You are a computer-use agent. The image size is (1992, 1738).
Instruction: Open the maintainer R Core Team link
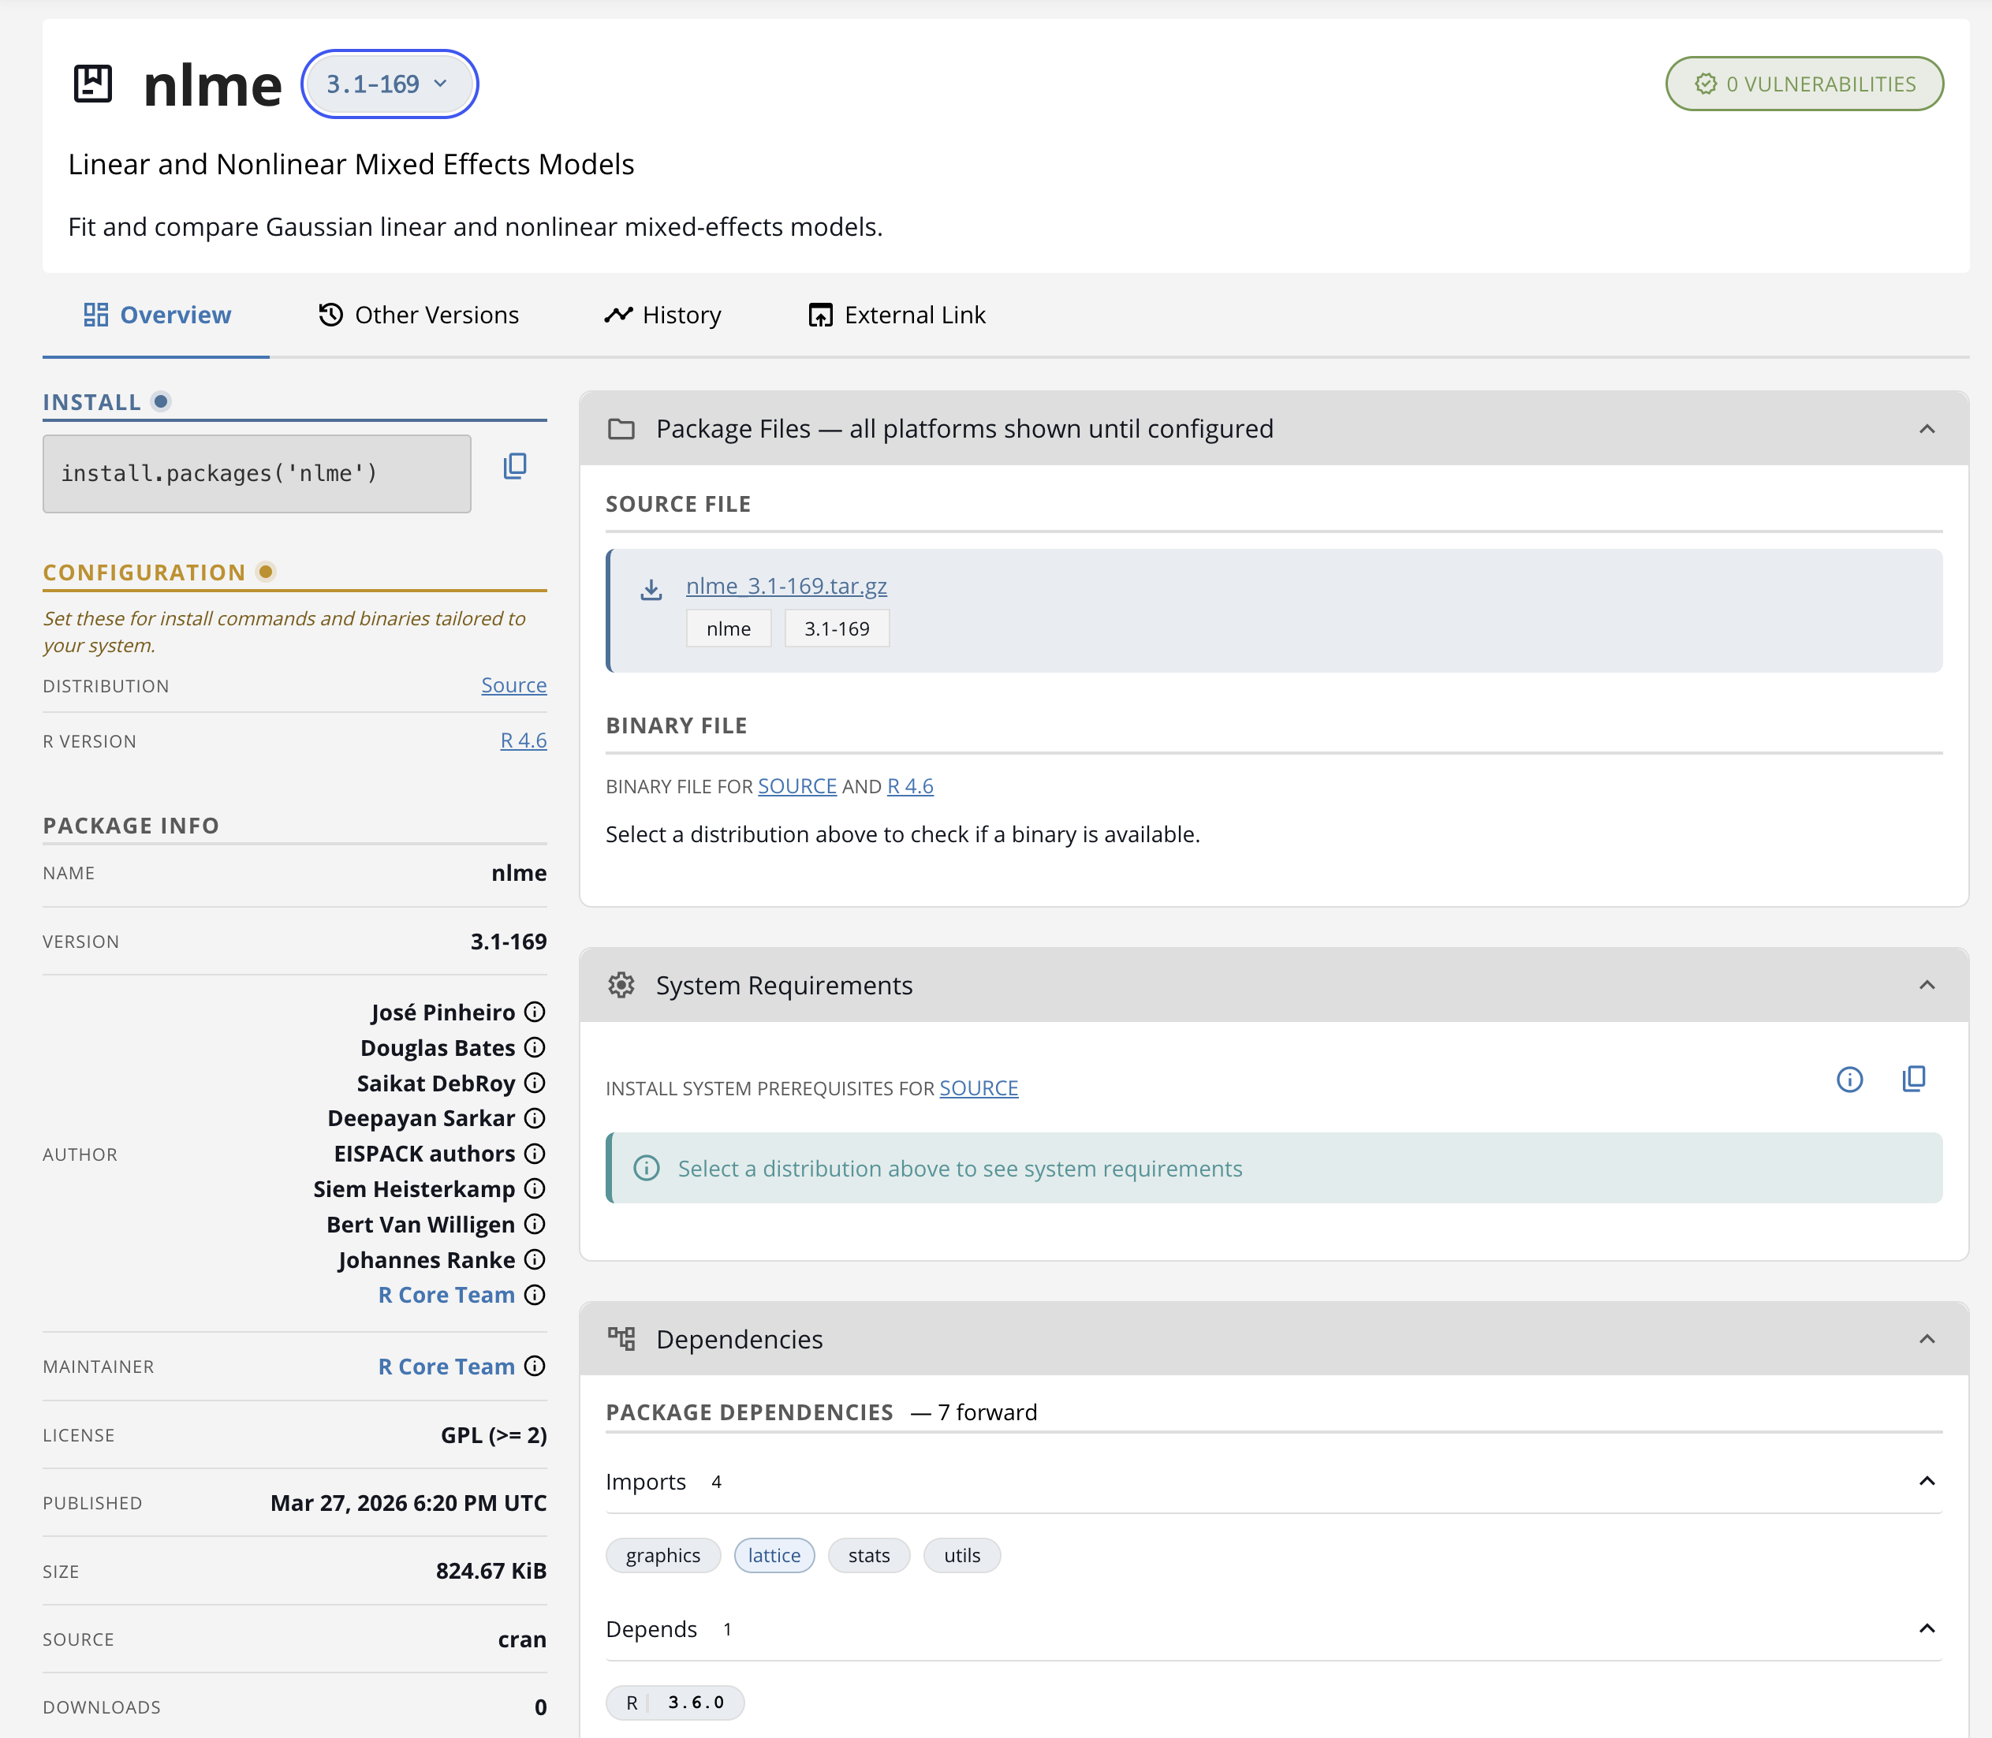(x=447, y=1367)
